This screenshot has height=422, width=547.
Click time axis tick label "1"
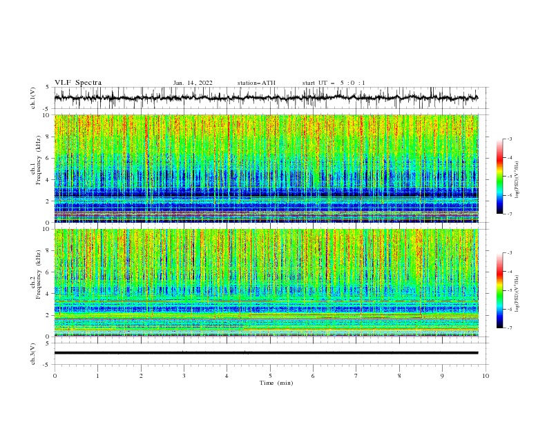[x=97, y=376]
